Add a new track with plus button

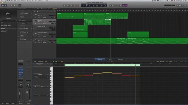(35, 11)
